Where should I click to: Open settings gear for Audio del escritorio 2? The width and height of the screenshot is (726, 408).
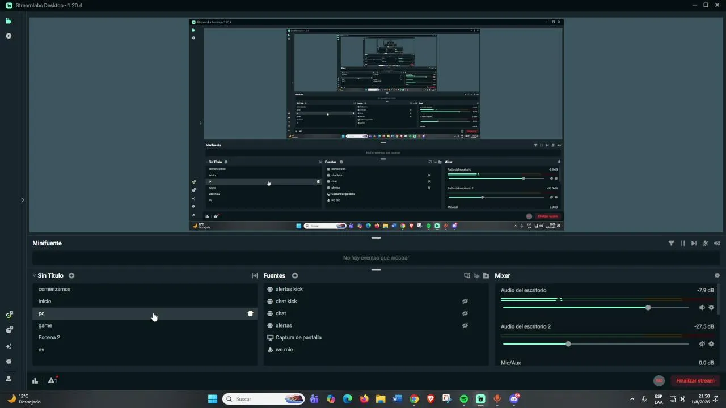(711, 344)
